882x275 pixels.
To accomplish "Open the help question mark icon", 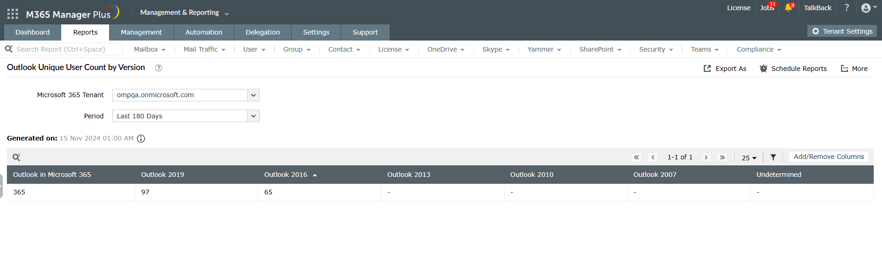I will [x=847, y=7].
